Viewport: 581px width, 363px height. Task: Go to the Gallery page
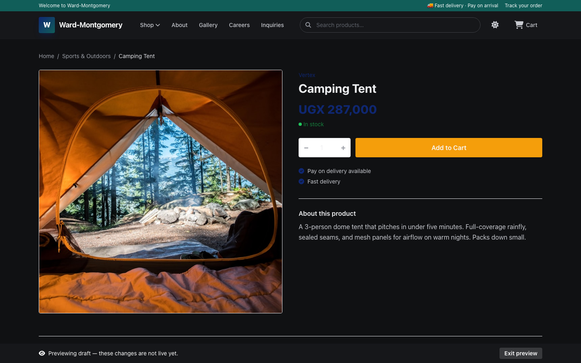pos(208,25)
